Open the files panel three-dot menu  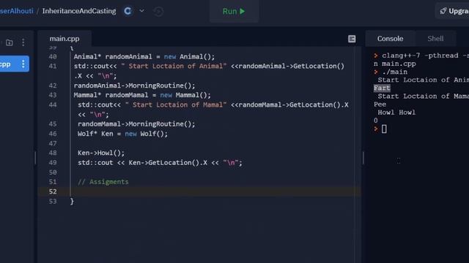[x=23, y=42]
